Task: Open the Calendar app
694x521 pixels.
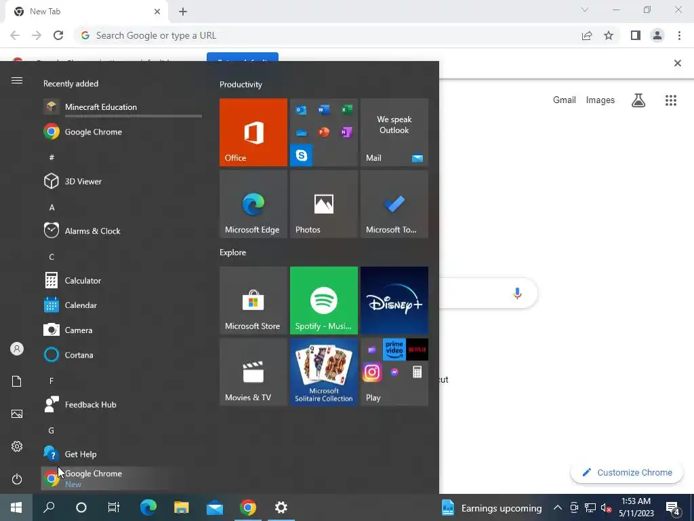Action: tap(122, 305)
